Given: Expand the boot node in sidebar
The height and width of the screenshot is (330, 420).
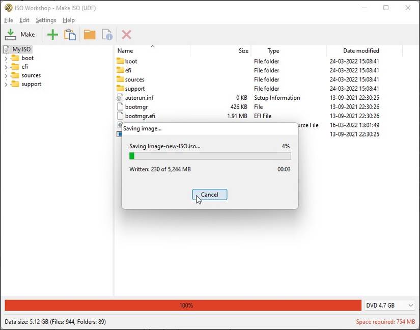Looking at the screenshot, I should pyautogui.click(x=7, y=58).
